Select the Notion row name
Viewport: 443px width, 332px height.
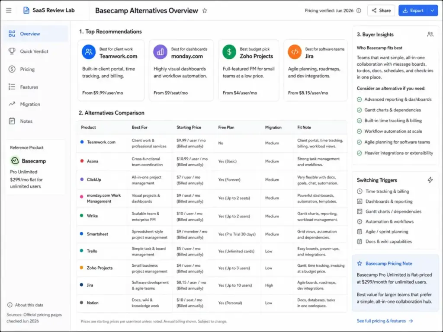pos(93,303)
